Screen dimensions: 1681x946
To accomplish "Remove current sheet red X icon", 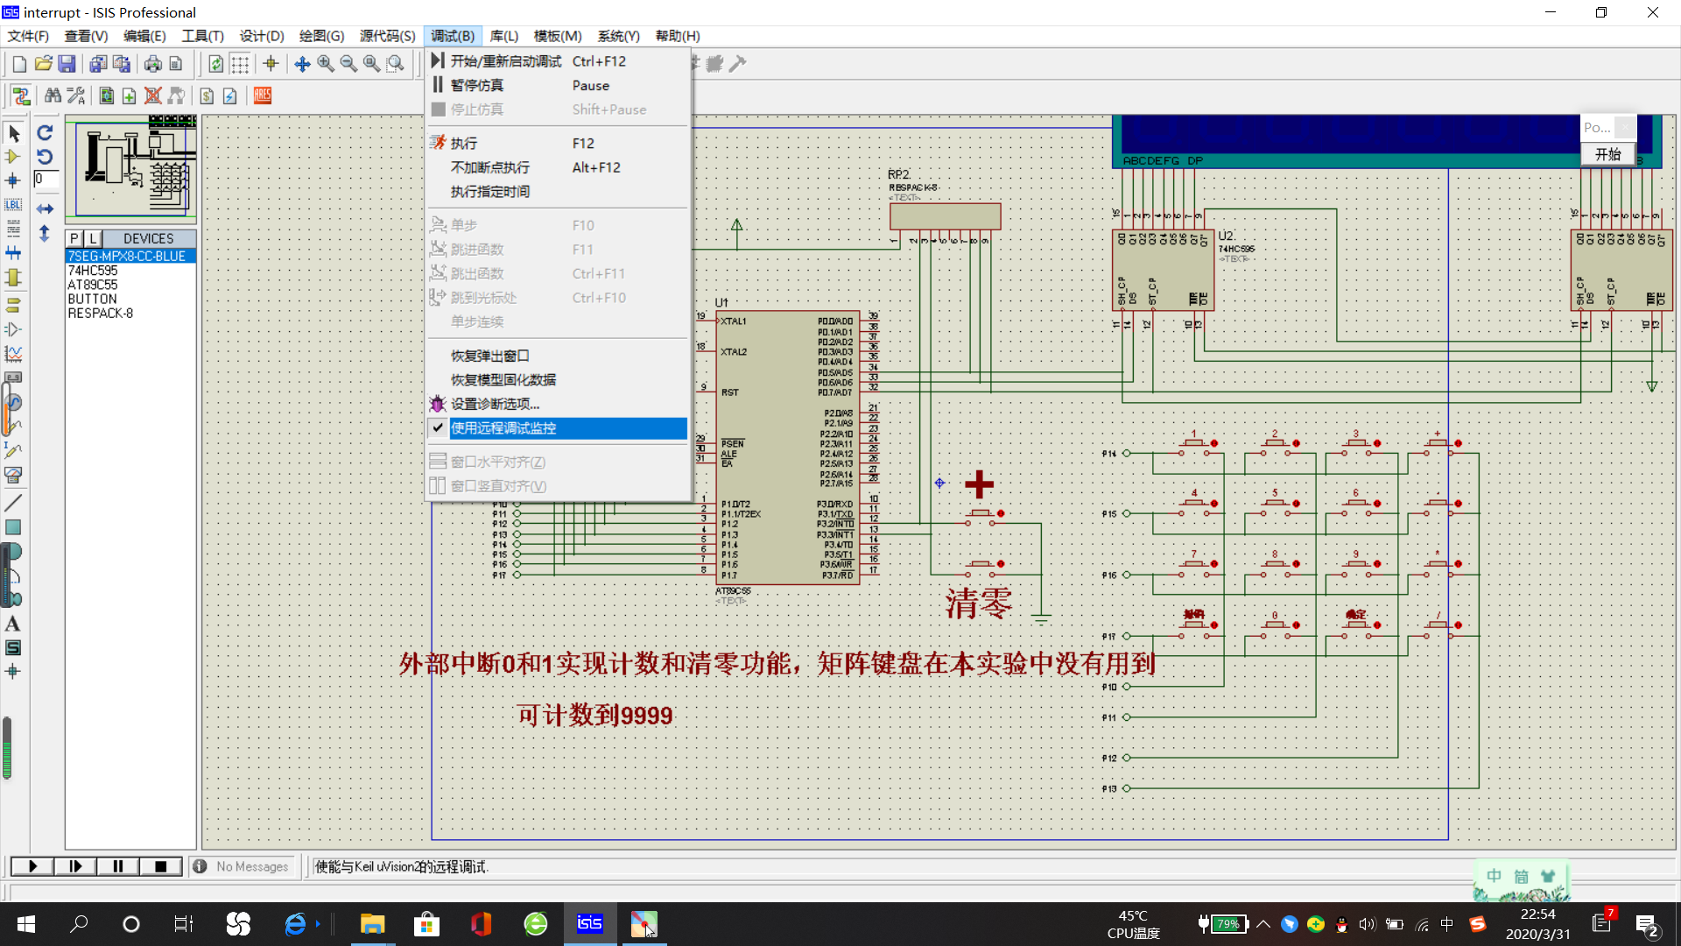I will [152, 95].
